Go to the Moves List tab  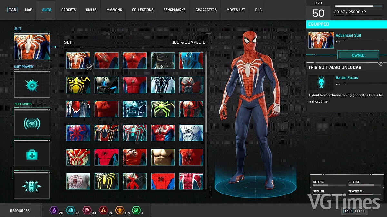click(x=236, y=10)
